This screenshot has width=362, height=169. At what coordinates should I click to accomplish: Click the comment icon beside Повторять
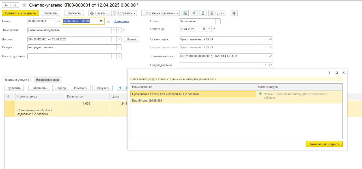click(108, 21)
